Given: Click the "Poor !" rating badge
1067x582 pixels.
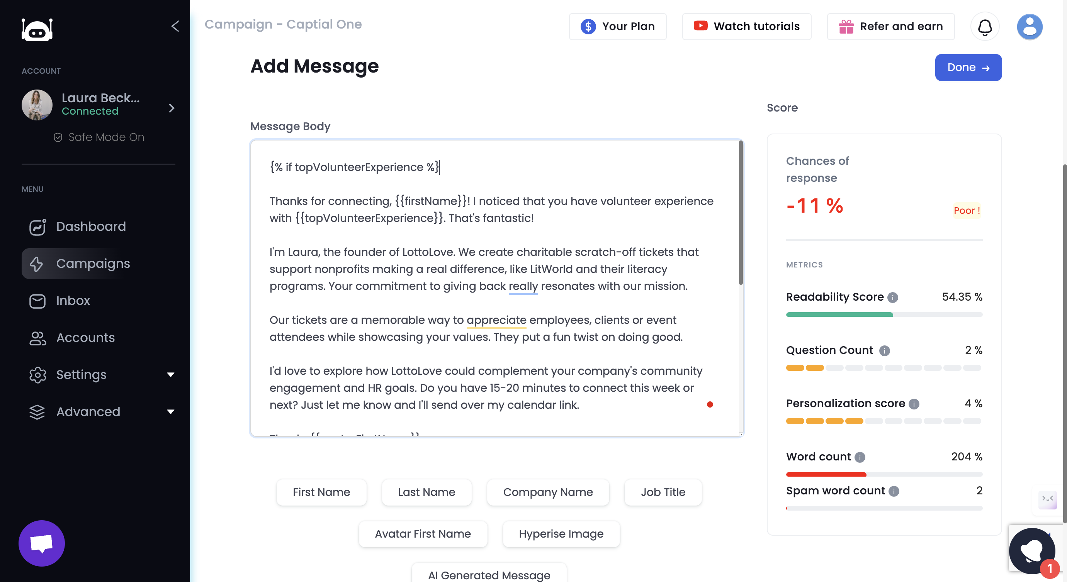Looking at the screenshot, I should (x=967, y=211).
